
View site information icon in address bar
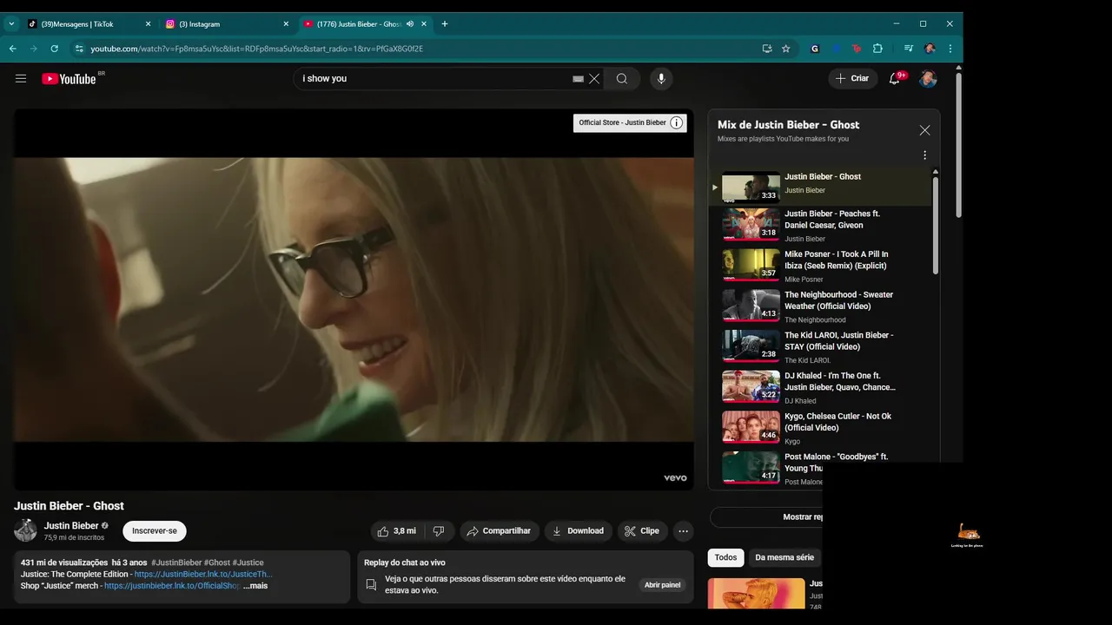click(x=79, y=49)
